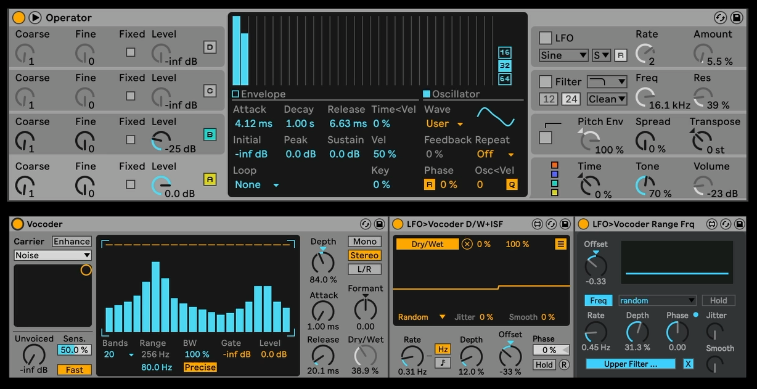The height and width of the screenshot is (389, 757).
Task: Click the orange list icon in LFO mapping
Action: (x=560, y=244)
